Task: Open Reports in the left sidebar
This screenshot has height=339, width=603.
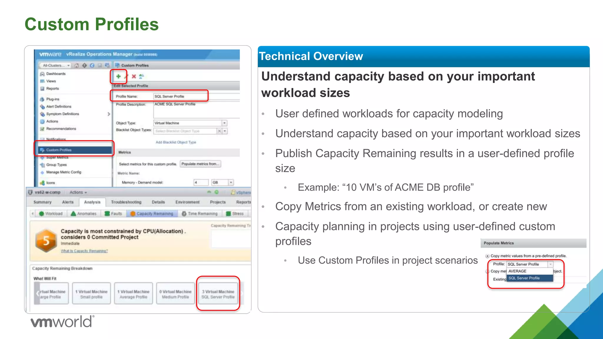Action: point(49,89)
